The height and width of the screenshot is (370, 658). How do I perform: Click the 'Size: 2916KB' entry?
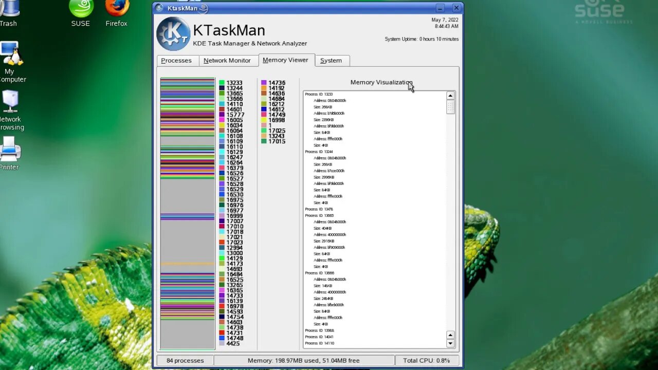[324, 241]
